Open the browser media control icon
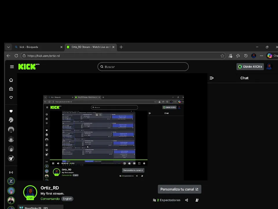Image resolution: width=278 pixels, height=209 pixels. coord(230,56)
